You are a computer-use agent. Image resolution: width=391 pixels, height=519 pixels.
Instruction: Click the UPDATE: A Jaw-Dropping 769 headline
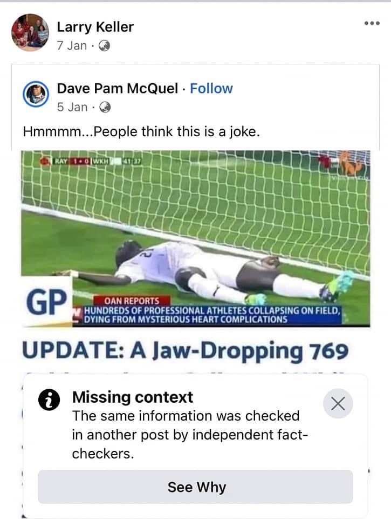point(186,351)
